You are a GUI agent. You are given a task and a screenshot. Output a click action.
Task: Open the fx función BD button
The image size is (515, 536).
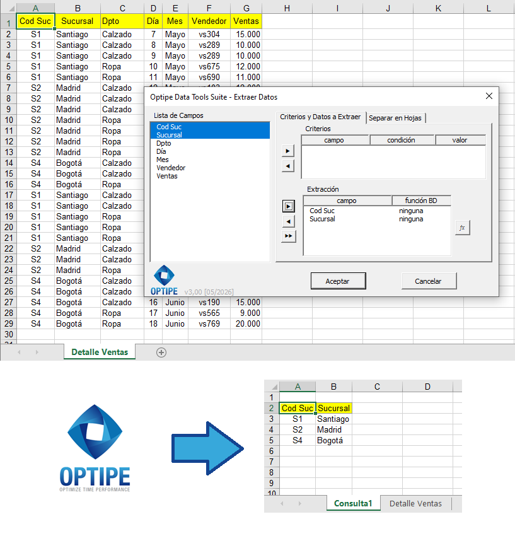coord(463,228)
